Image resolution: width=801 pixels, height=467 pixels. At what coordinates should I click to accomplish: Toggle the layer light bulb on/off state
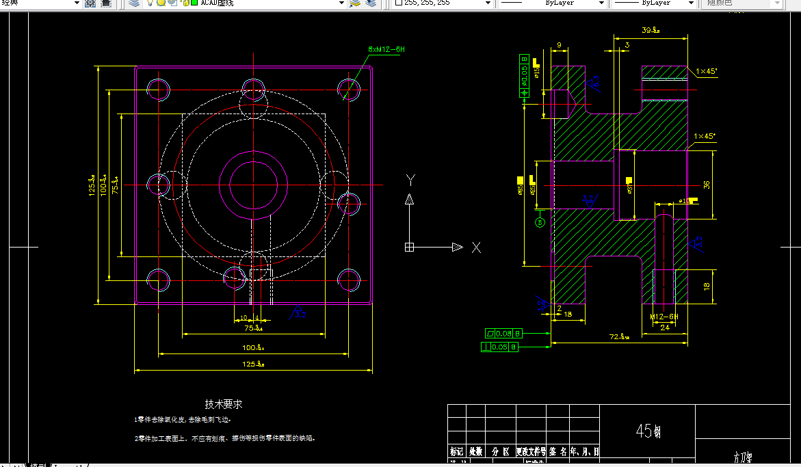click(x=150, y=4)
